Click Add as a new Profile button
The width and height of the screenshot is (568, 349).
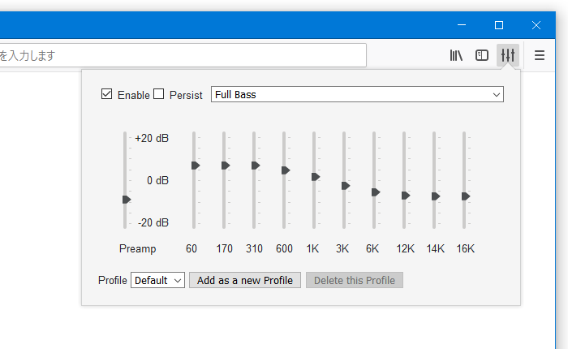pos(245,280)
